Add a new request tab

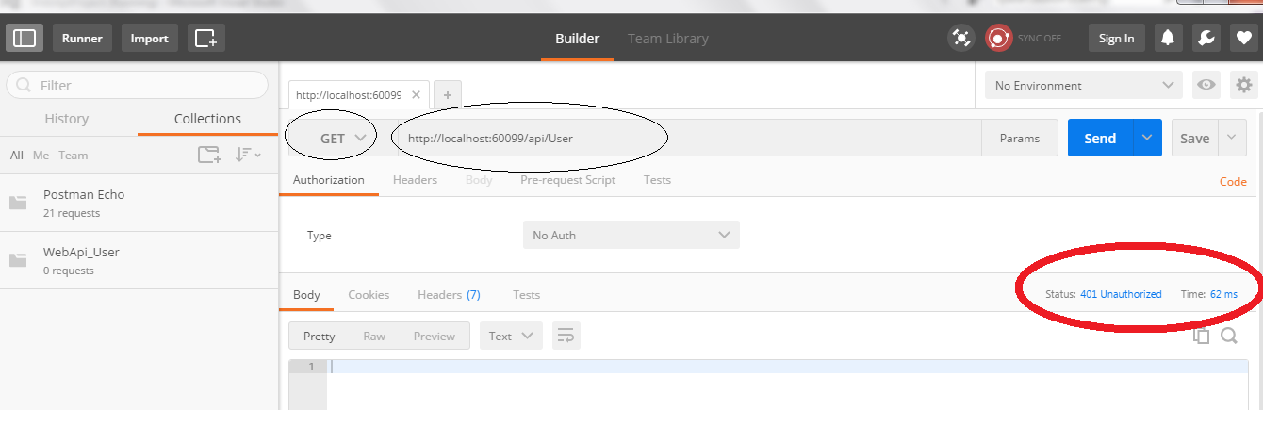click(x=448, y=95)
